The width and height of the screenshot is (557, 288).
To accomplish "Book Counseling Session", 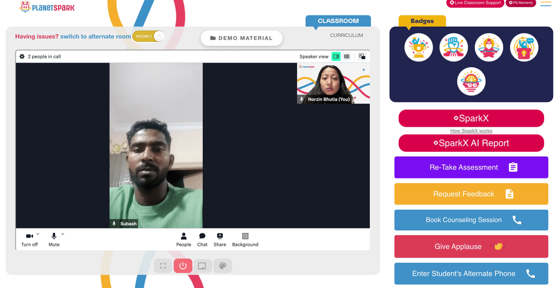I will click(471, 220).
